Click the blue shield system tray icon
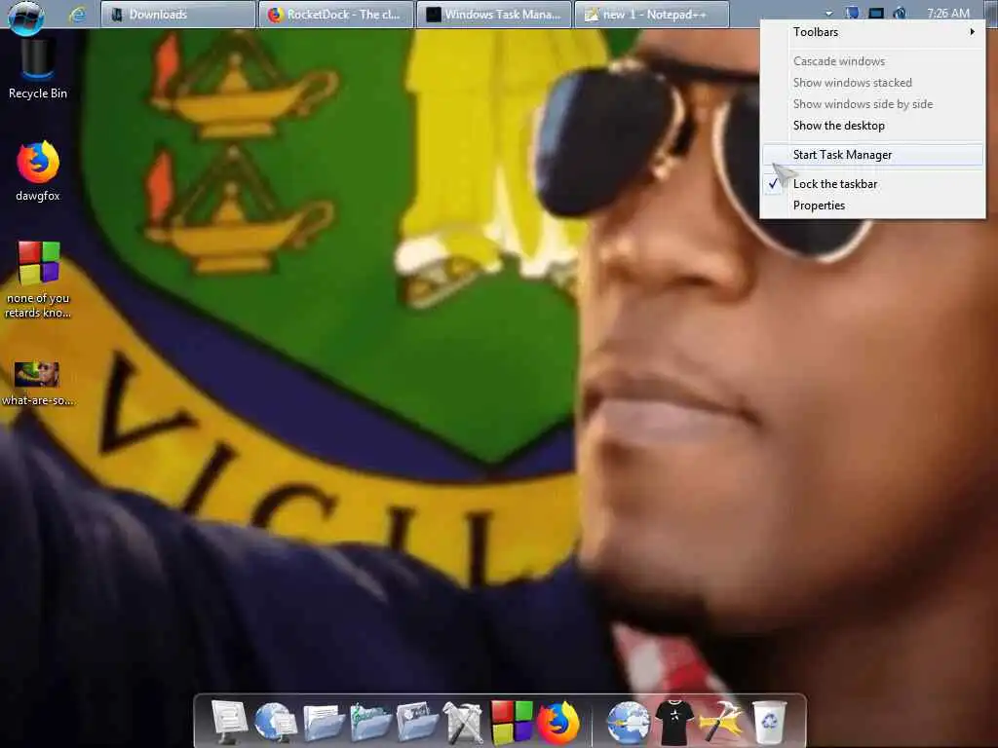The width and height of the screenshot is (998, 748). pyautogui.click(x=852, y=12)
